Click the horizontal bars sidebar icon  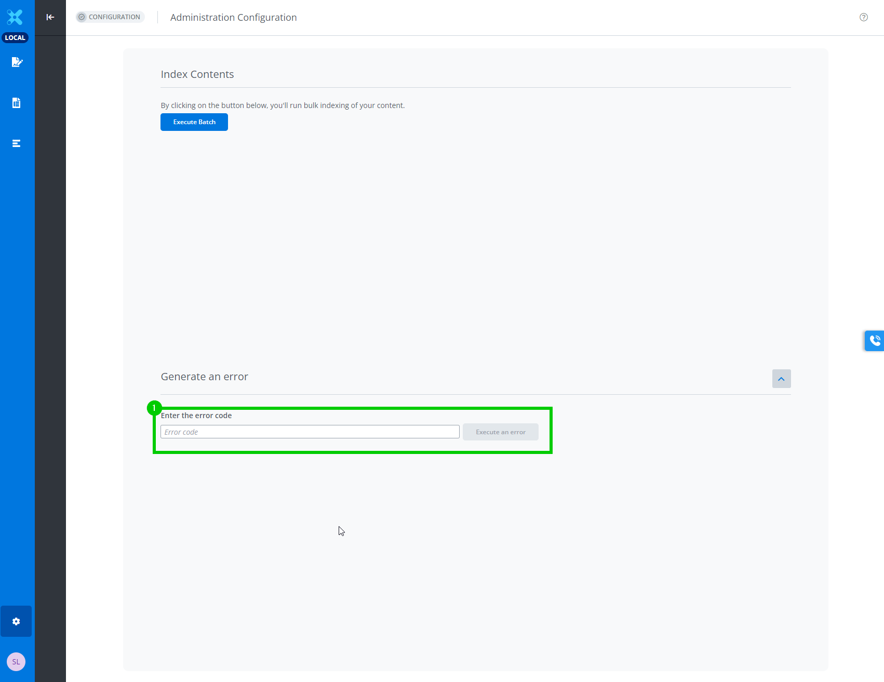(x=17, y=143)
